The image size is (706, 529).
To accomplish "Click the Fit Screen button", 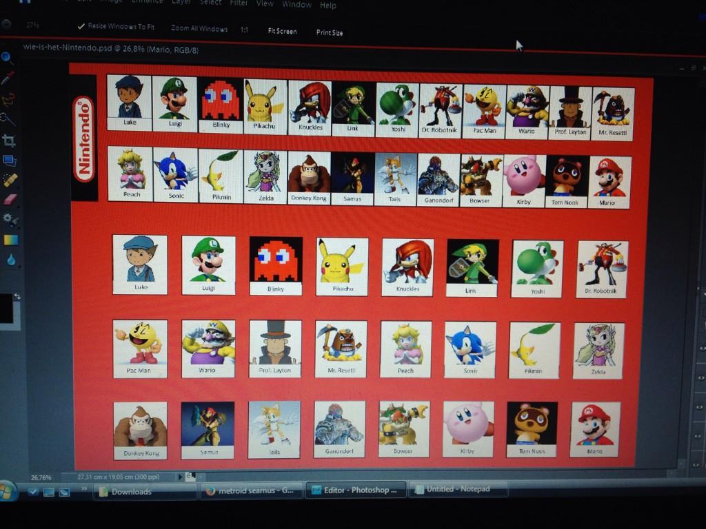I will pos(282,31).
